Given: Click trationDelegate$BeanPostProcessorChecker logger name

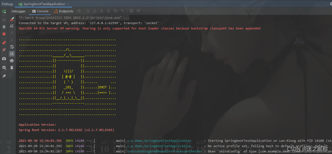Looking at the screenshot, I should click(165, 151).
